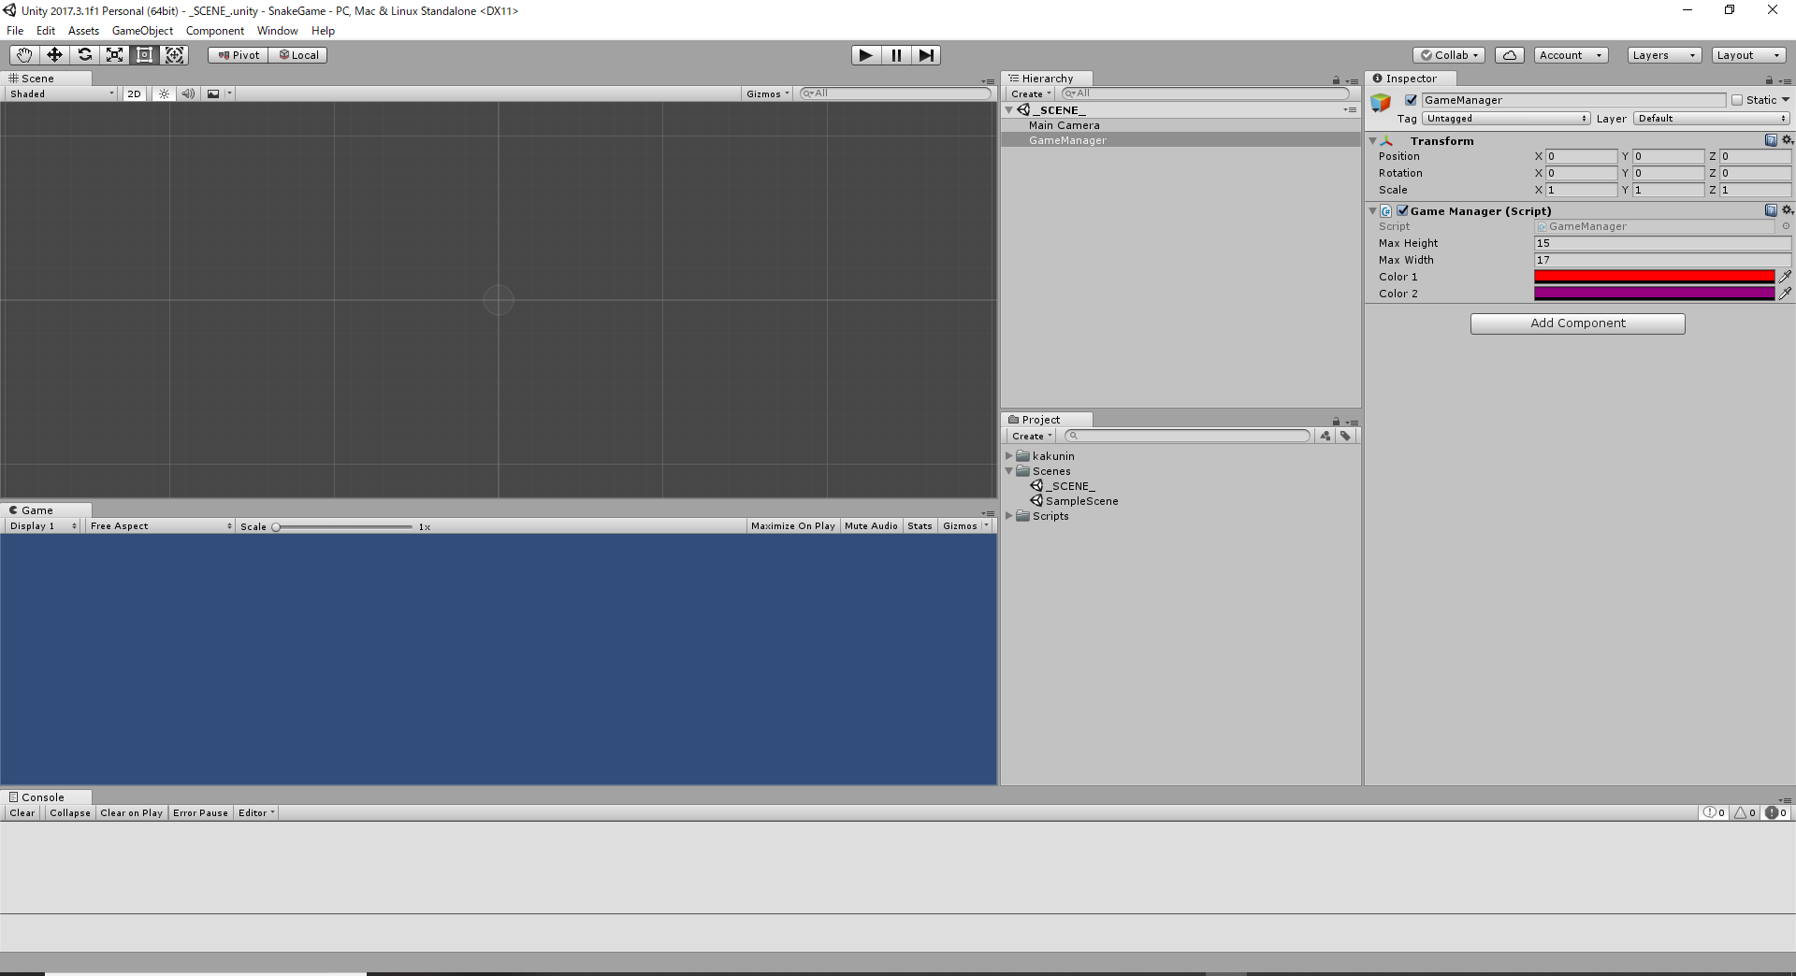1796x976 pixels.
Task: Click Maximize On Play button
Action: click(x=792, y=526)
